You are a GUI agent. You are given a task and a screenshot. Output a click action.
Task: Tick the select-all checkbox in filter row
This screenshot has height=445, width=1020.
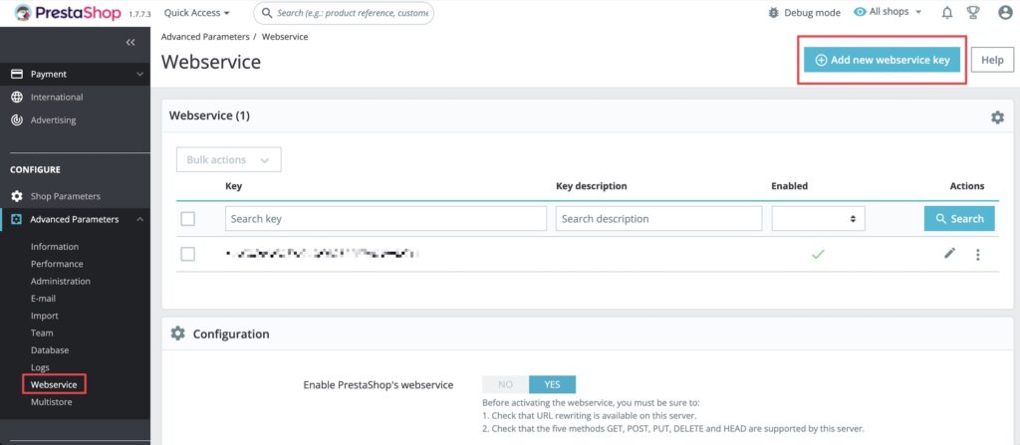[188, 219]
